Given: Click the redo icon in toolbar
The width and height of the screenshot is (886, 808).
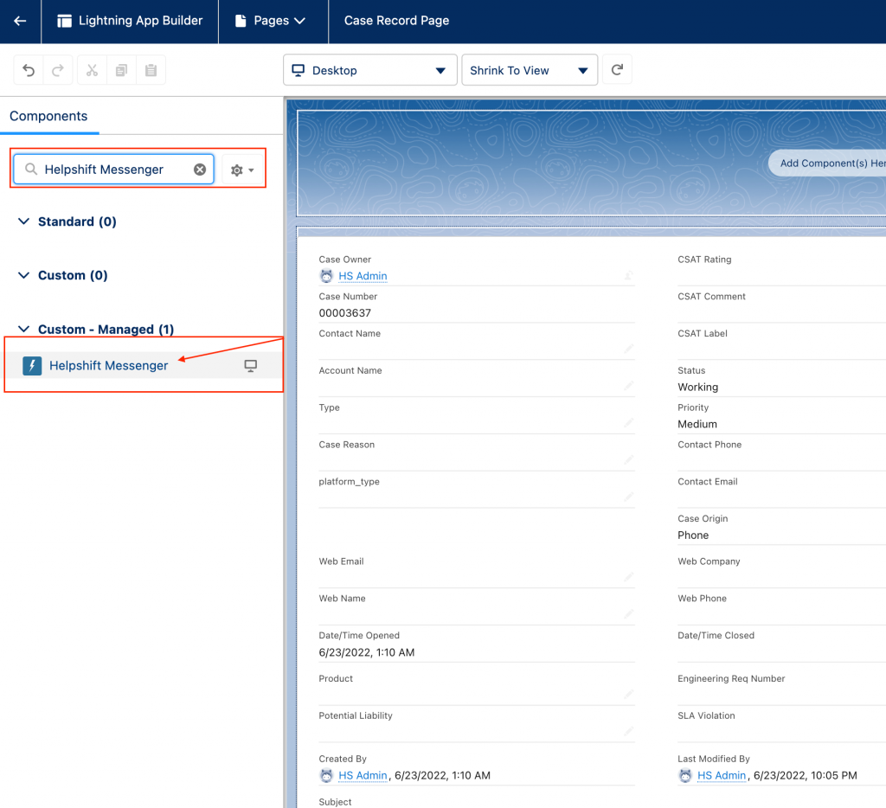Looking at the screenshot, I should [57, 70].
